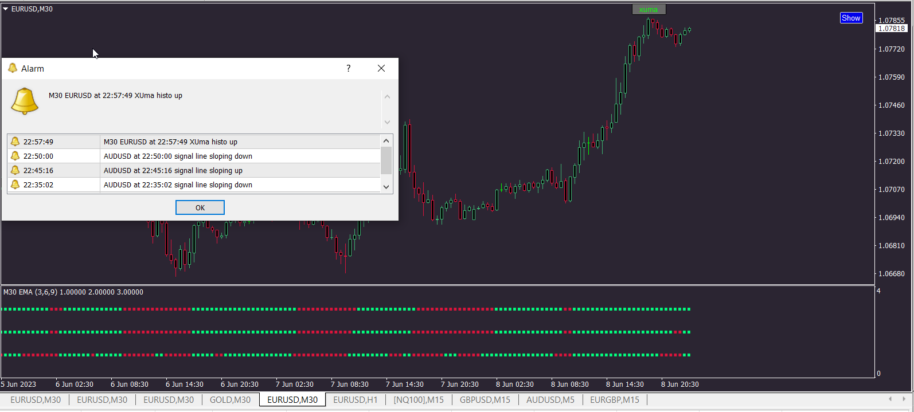Open the EURUSD,M30 chart dropdown triangle
The width and height of the screenshot is (914, 412).
[x=6, y=9]
